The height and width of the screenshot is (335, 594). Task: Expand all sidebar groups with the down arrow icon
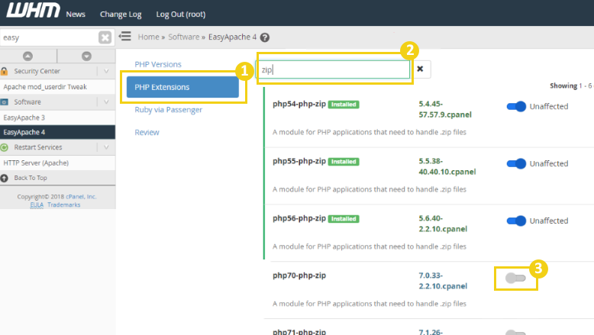[x=86, y=56]
